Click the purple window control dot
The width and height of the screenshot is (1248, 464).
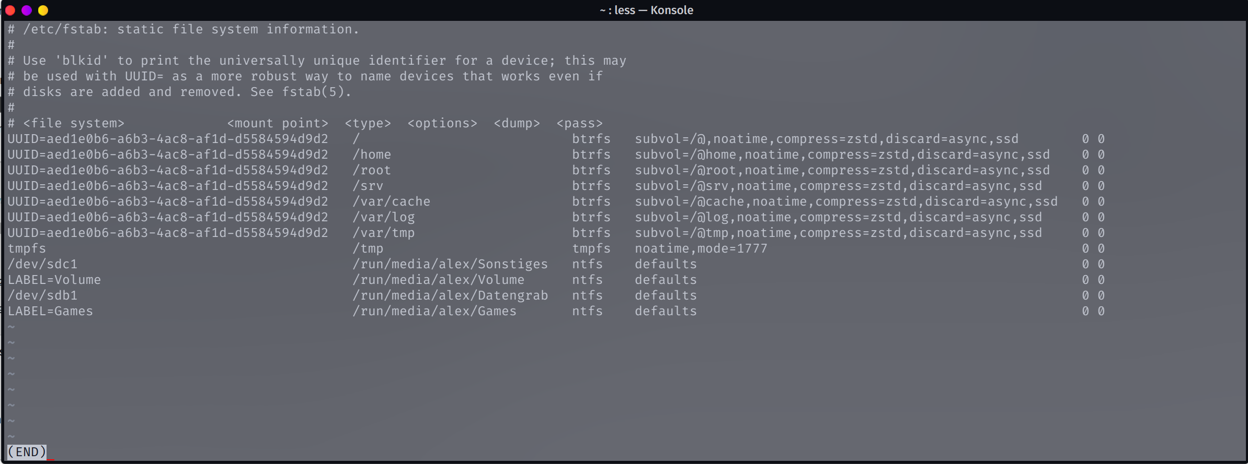point(27,10)
